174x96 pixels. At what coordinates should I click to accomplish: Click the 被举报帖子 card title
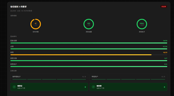coord(16,77)
